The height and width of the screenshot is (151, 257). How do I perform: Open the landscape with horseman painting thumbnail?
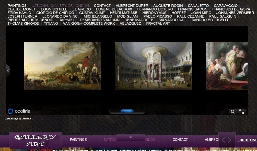62,66
